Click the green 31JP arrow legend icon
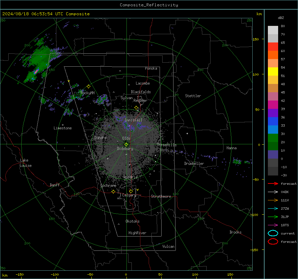298x279 pixels. (273, 217)
